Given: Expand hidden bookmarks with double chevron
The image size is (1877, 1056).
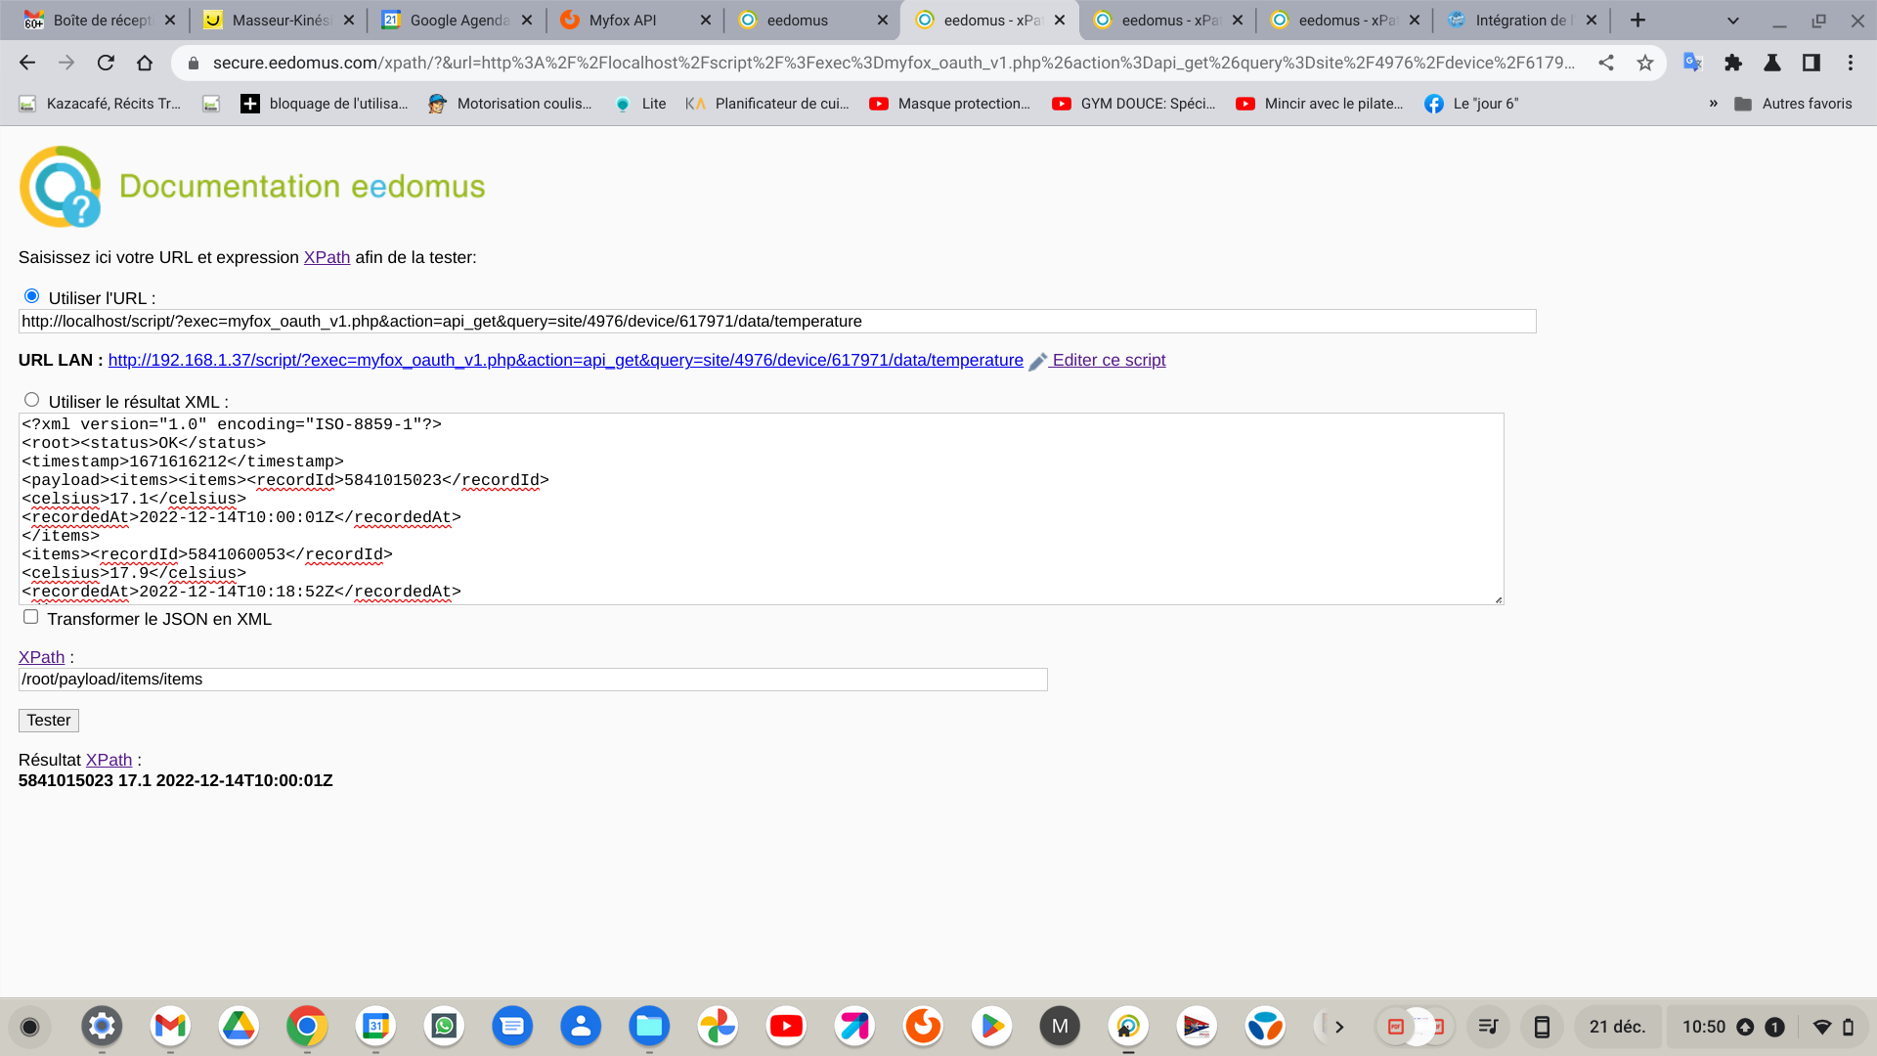Looking at the screenshot, I should point(1713,104).
